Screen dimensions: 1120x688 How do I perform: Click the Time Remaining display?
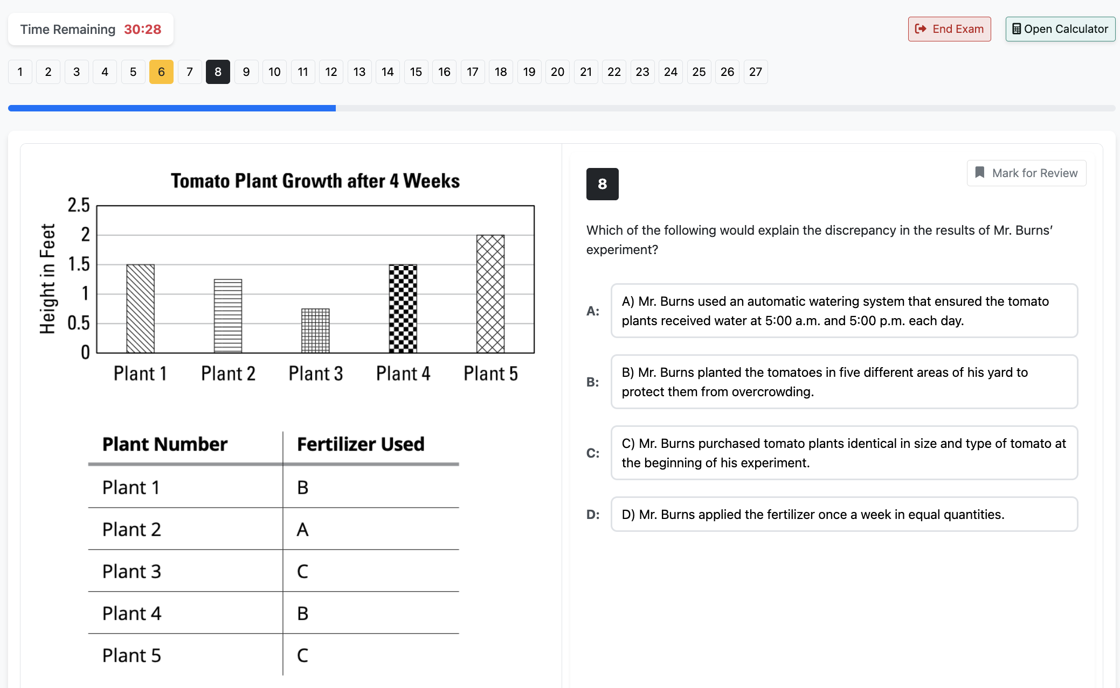coord(91,29)
